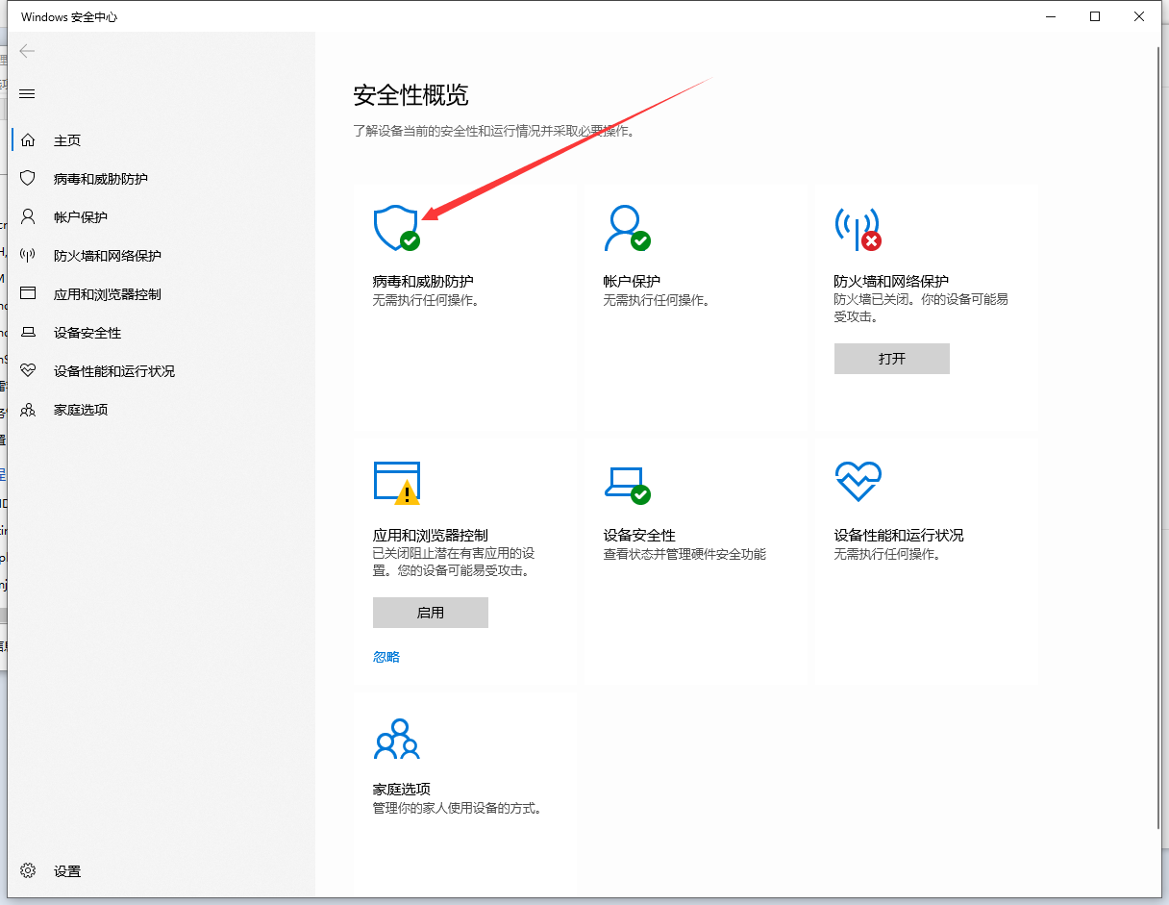Click the window icon for 应用和浏览器控制 in sidebar
Viewport: 1169px width, 905px height.
point(28,294)
